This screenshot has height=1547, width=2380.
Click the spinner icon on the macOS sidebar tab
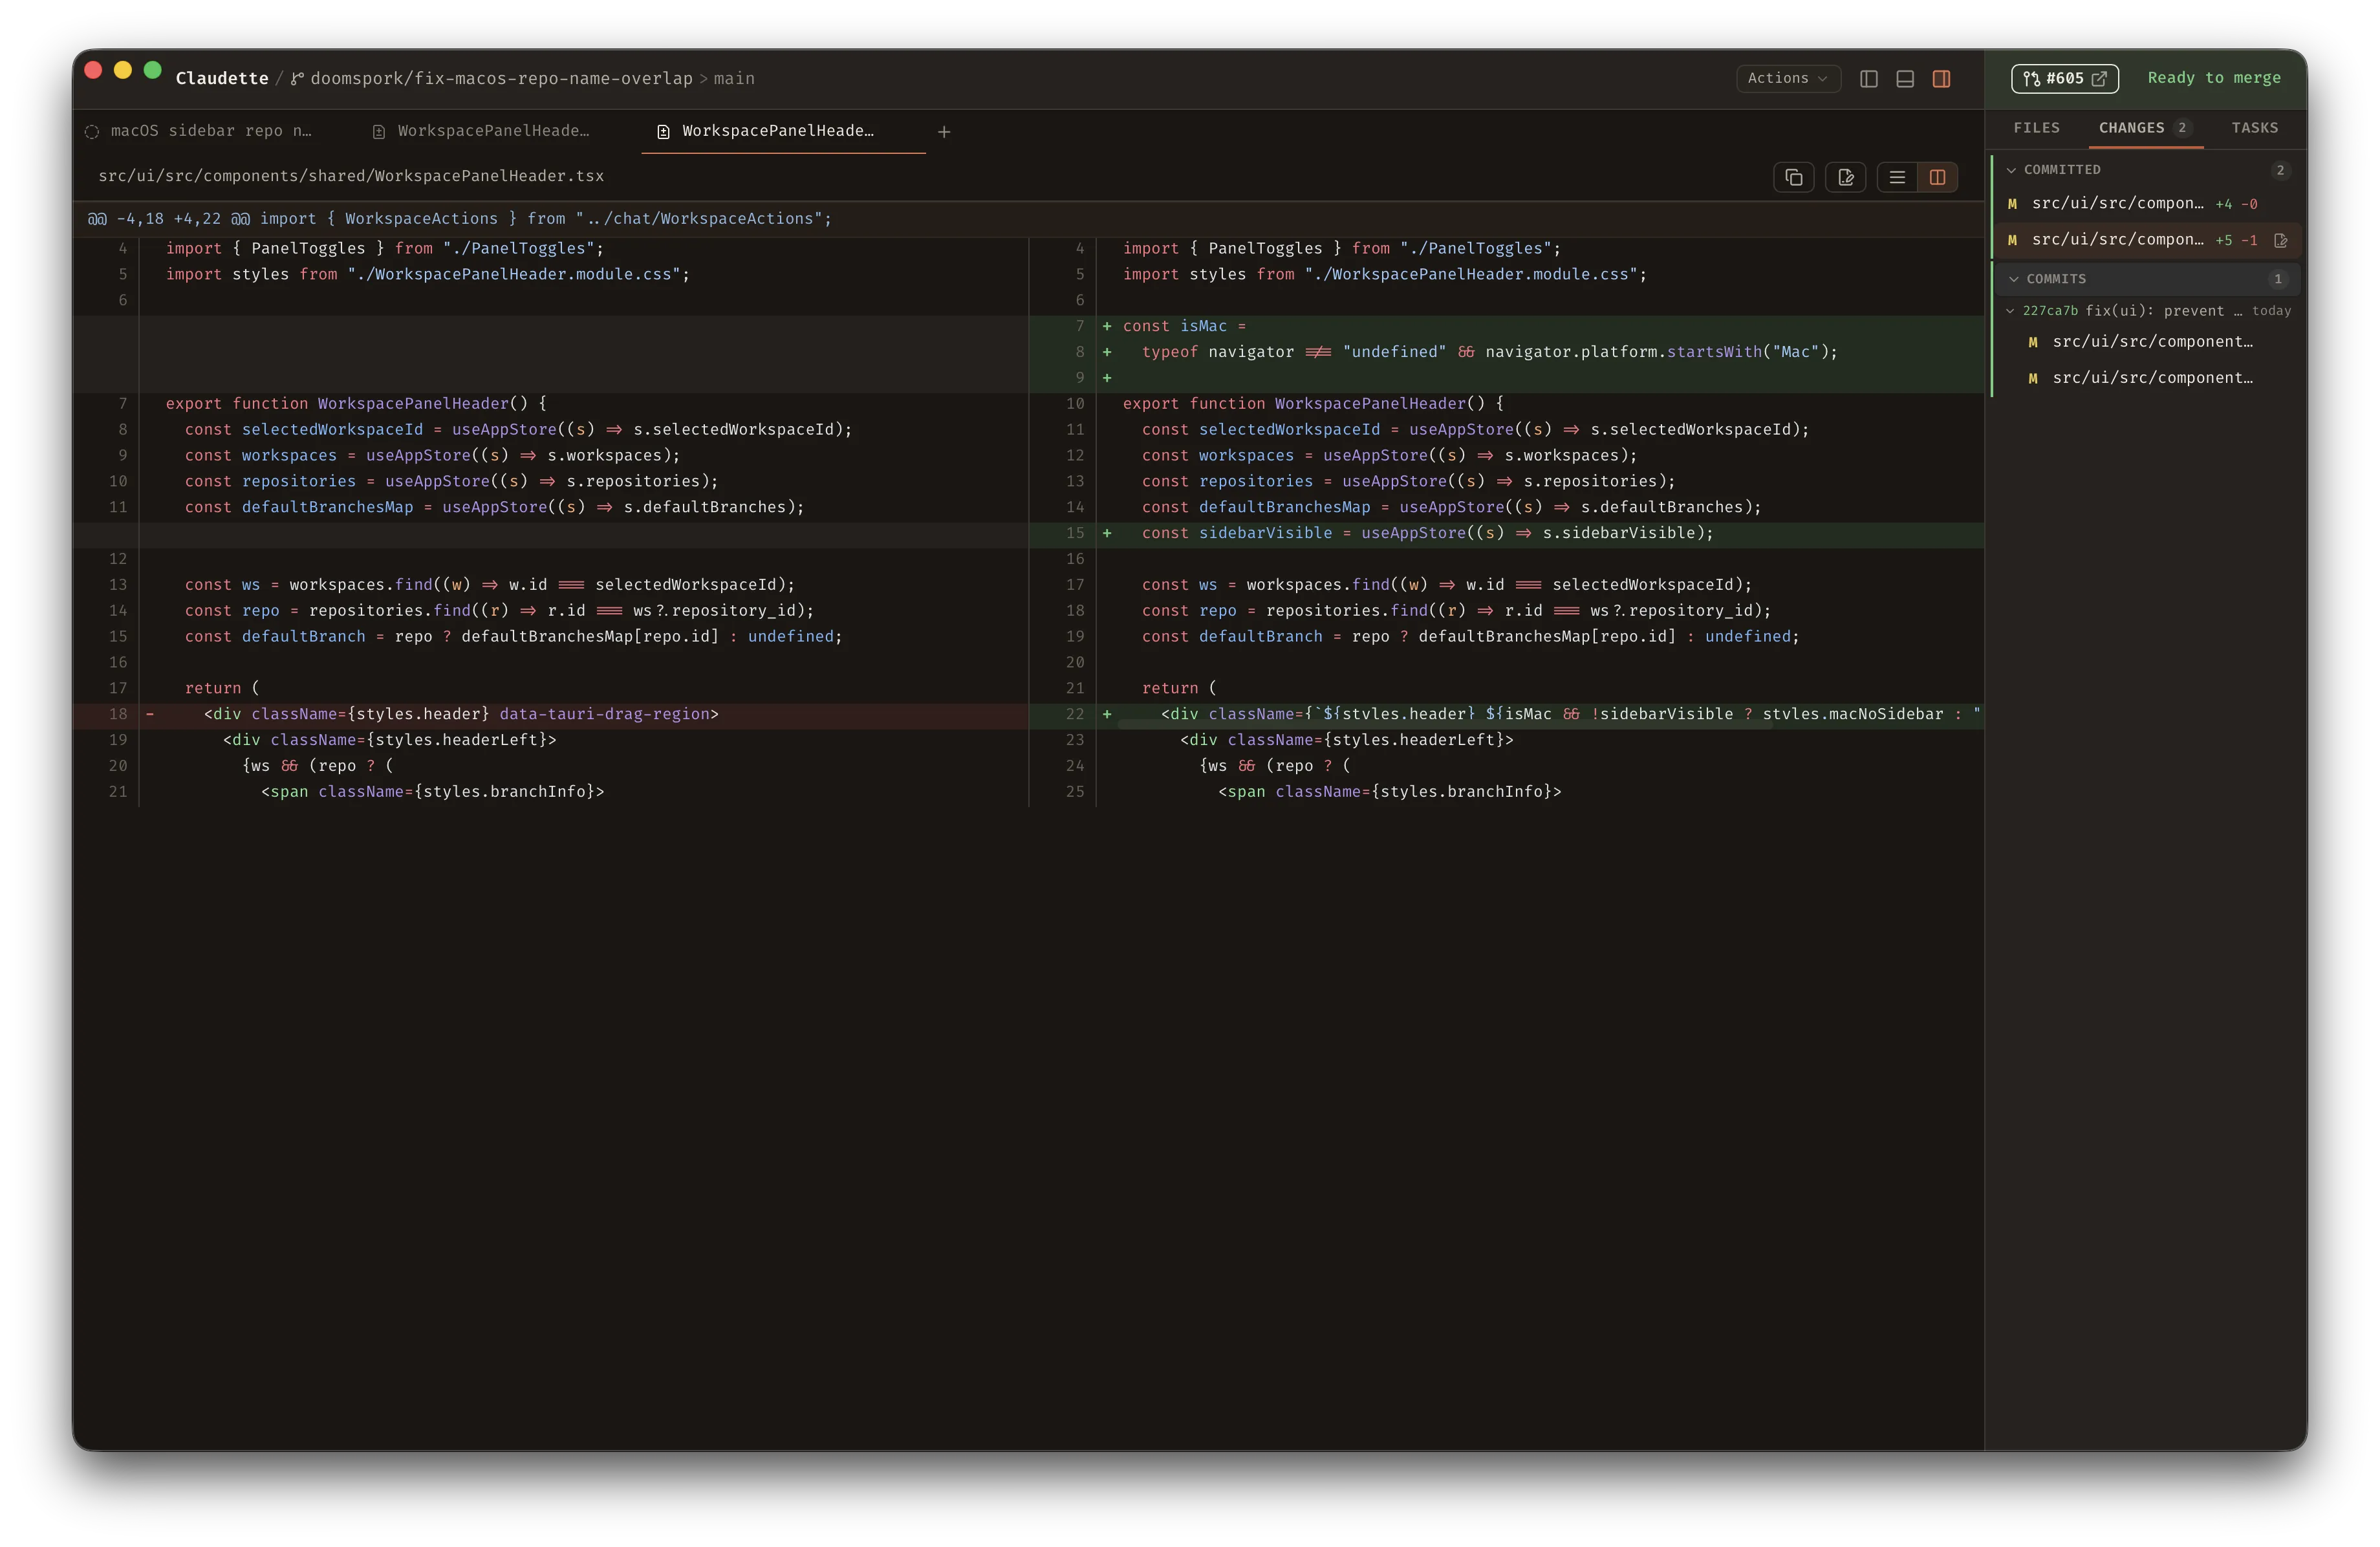(x=92, y=132)
